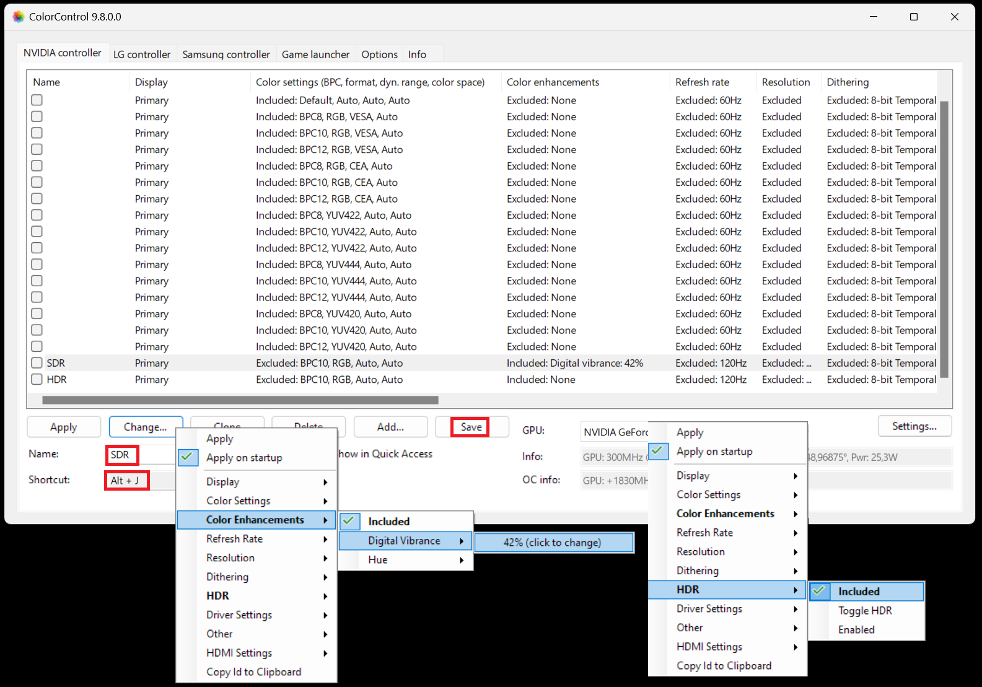This screenshot has height=687, width=982.
Task: Click Apply in the right context menu
Action: click(727, 432)
